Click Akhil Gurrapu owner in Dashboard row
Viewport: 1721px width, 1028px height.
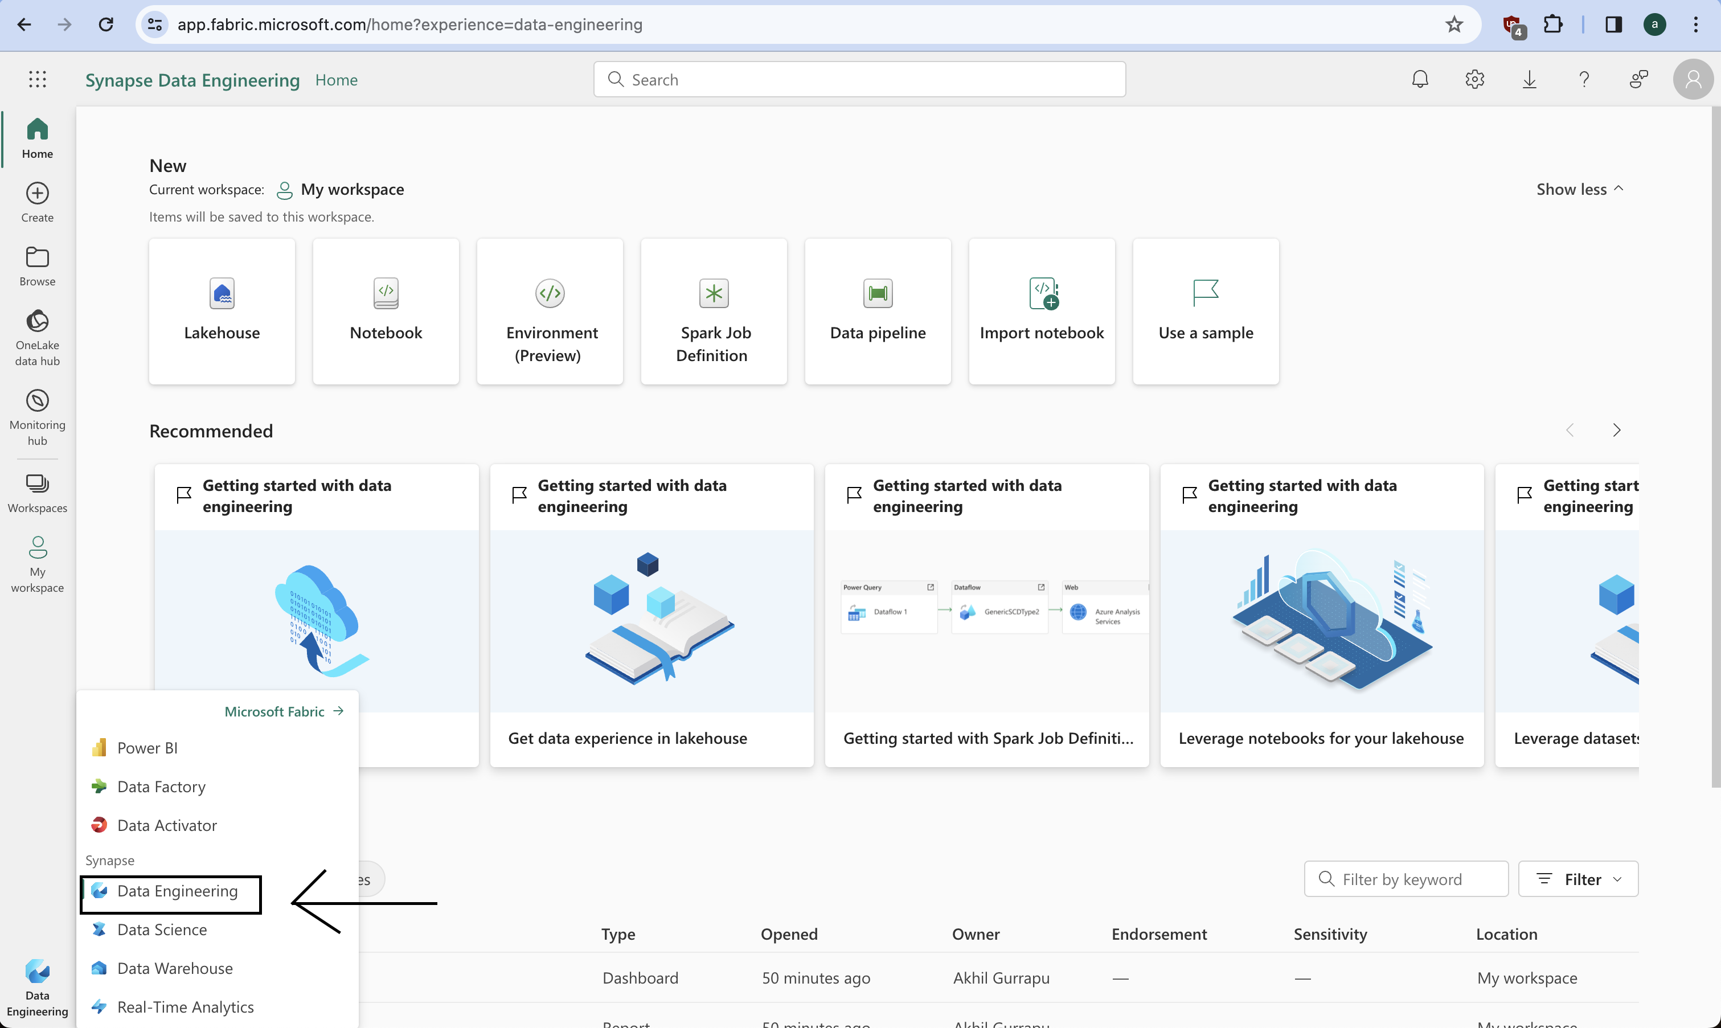pos(1001,978)
